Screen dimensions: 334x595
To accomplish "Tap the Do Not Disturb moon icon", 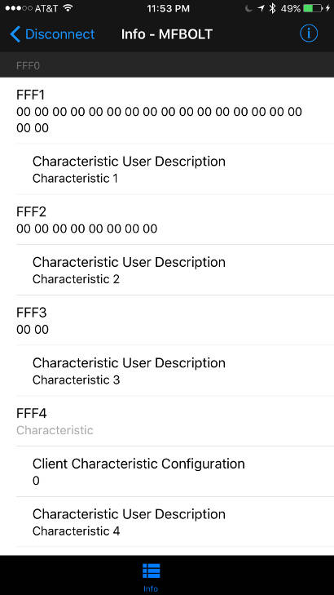I will 248,8.
